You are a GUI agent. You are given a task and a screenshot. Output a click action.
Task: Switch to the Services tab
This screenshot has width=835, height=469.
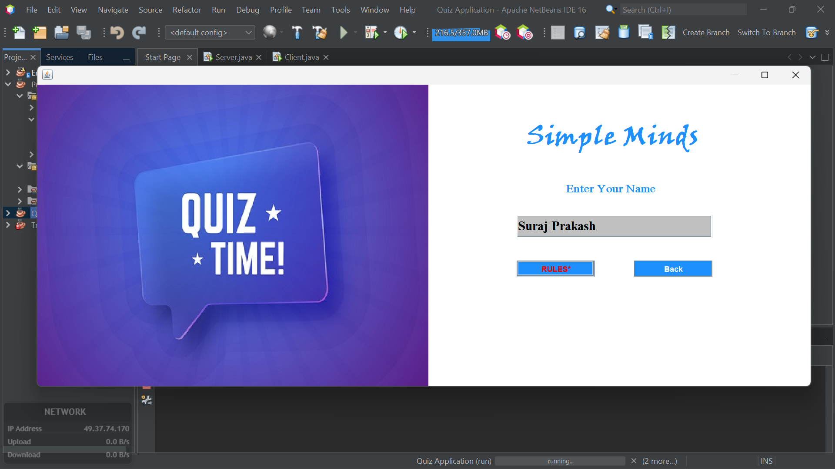pyautogui.click(x=60, y=57)
